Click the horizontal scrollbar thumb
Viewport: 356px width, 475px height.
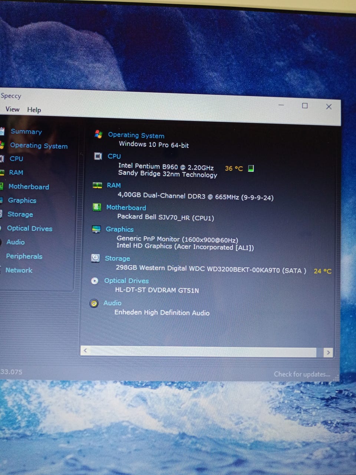(x=203, y=351)
